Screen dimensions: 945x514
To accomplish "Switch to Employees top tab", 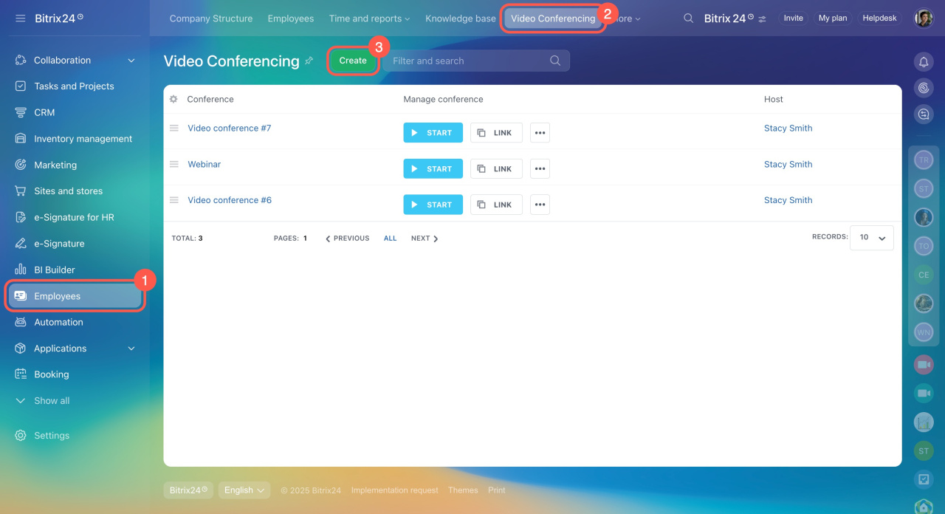I will pyautogui.click(x=290, y=18).
